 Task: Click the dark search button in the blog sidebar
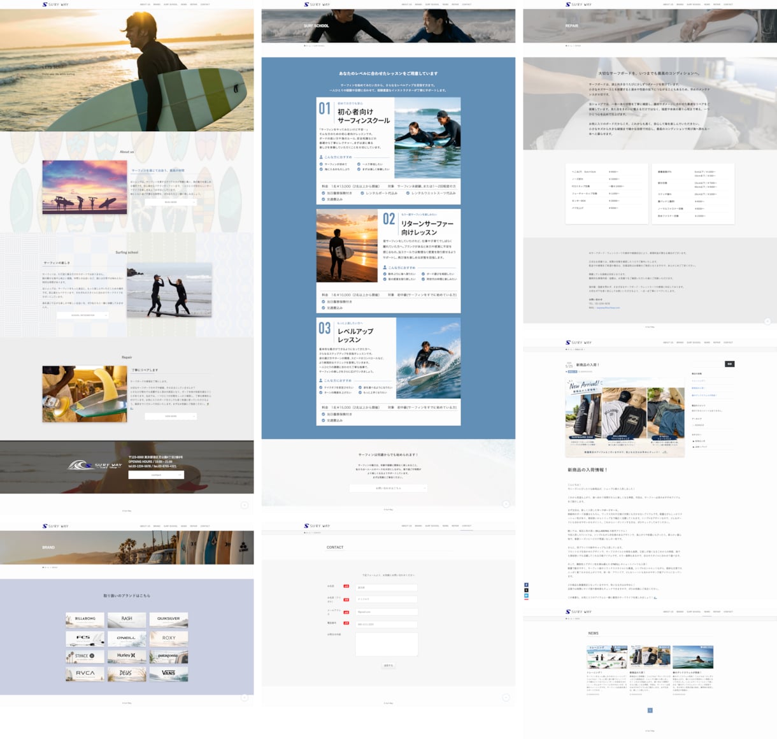click(730, 364)
